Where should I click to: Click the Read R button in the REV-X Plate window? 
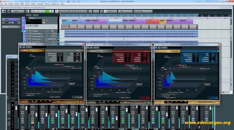95,48
